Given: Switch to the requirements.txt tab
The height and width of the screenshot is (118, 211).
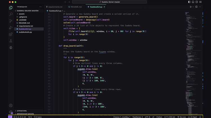Looking at the screenshot, I should (x=55, y=7).
